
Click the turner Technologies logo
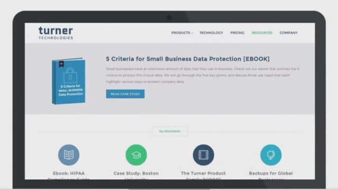tap(55, 33)
